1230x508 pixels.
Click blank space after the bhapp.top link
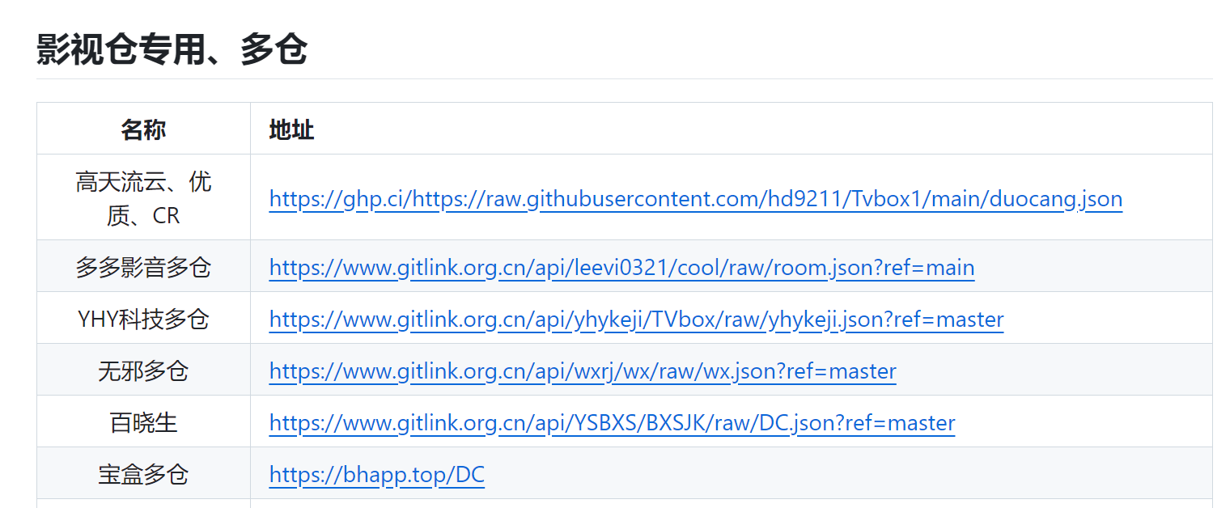point(848,474)
